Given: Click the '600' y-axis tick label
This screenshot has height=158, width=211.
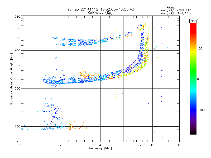Looking at the screenshot, I should [17, 28].
